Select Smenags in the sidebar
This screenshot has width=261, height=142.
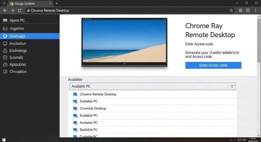tap(30, 36)
